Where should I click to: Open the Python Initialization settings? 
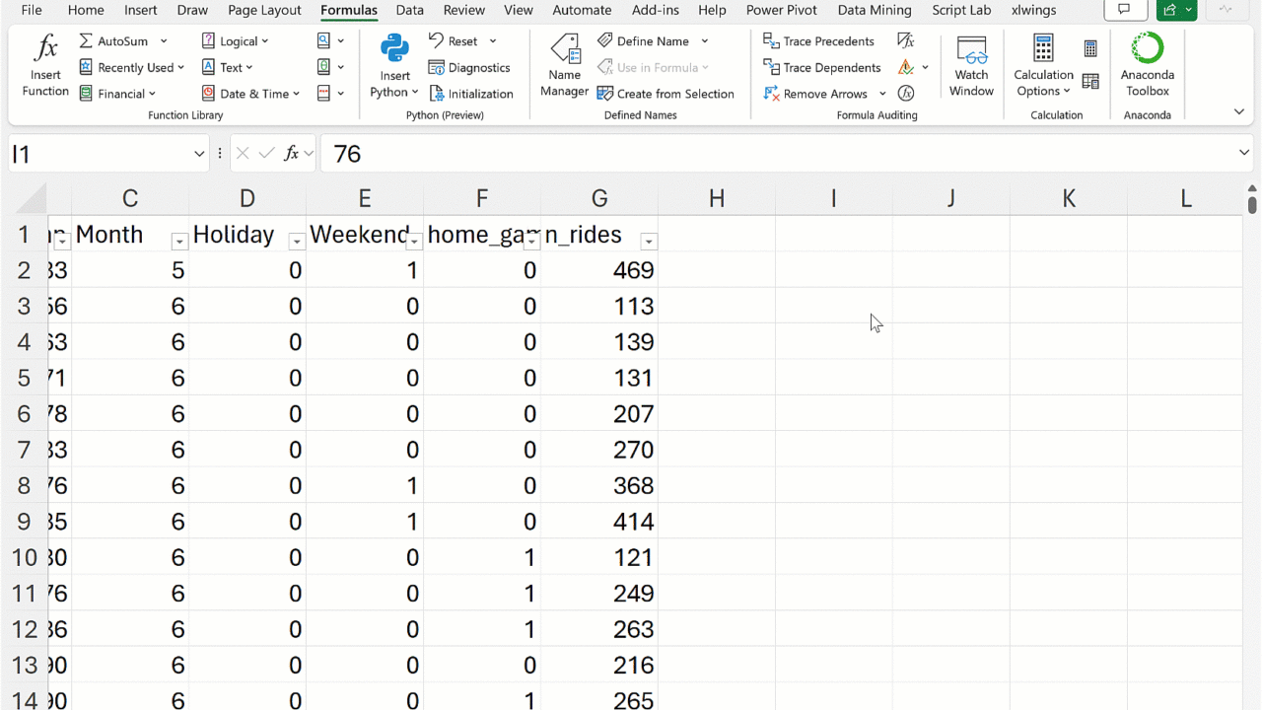pos(437,94)
